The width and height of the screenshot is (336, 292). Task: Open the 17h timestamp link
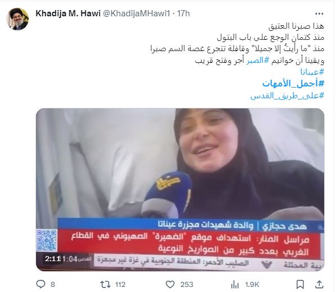(183, 13)
